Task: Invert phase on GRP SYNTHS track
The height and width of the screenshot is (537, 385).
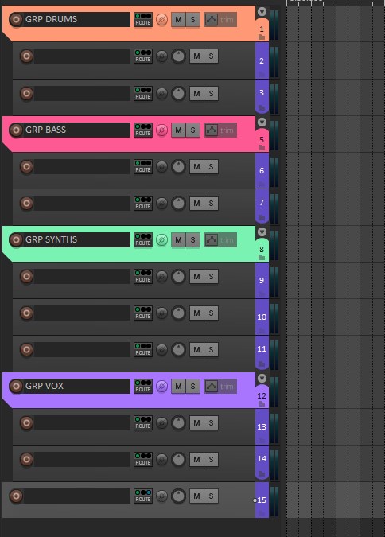Action: click(x=161, y=240)
